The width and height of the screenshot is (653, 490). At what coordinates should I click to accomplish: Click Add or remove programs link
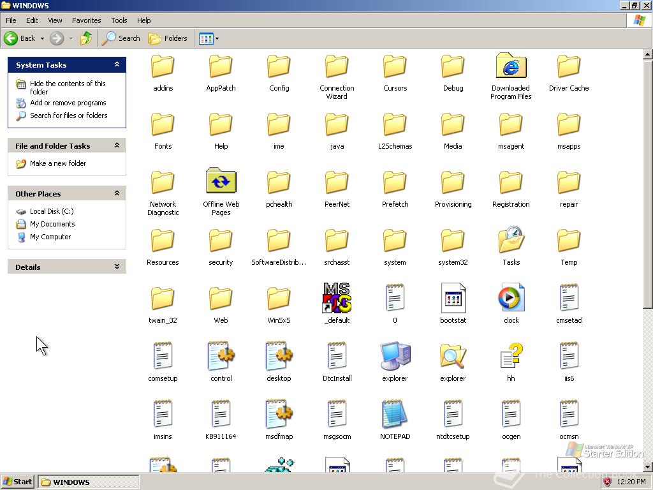[68, 103]
